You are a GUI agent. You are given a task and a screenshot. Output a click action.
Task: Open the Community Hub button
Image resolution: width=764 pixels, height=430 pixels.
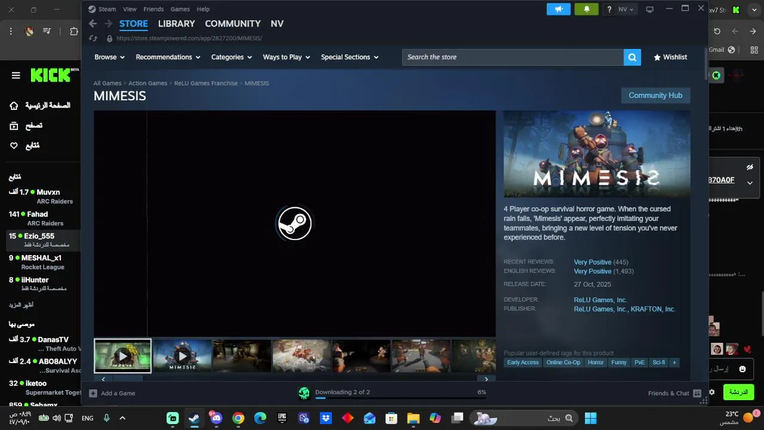pos(655,96)
